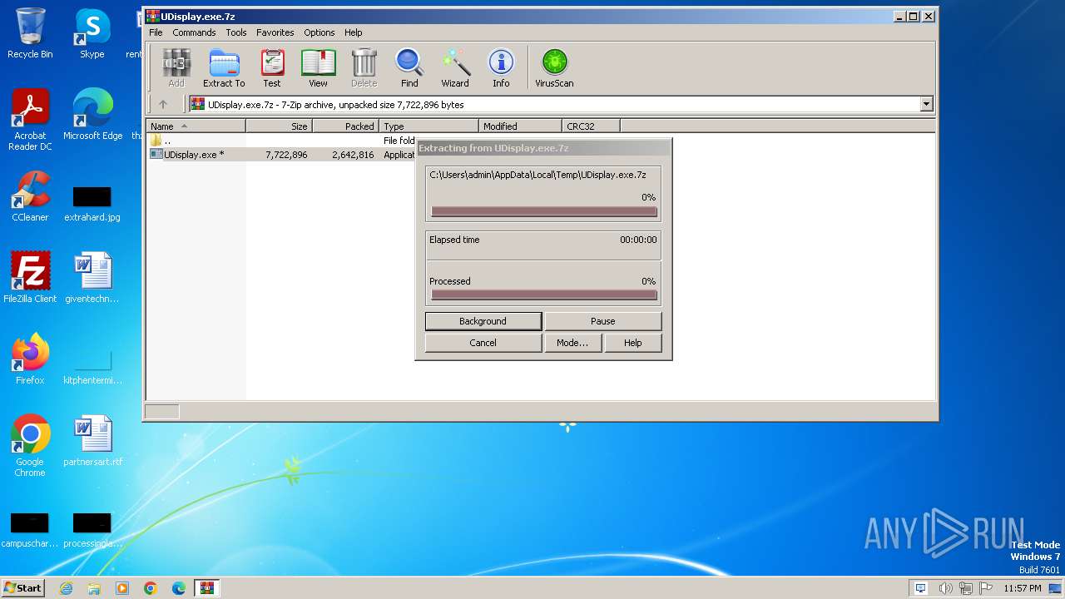Open Skype desktop shortcut
This screenshot has width=1065, height=599.
pos(92,33)
